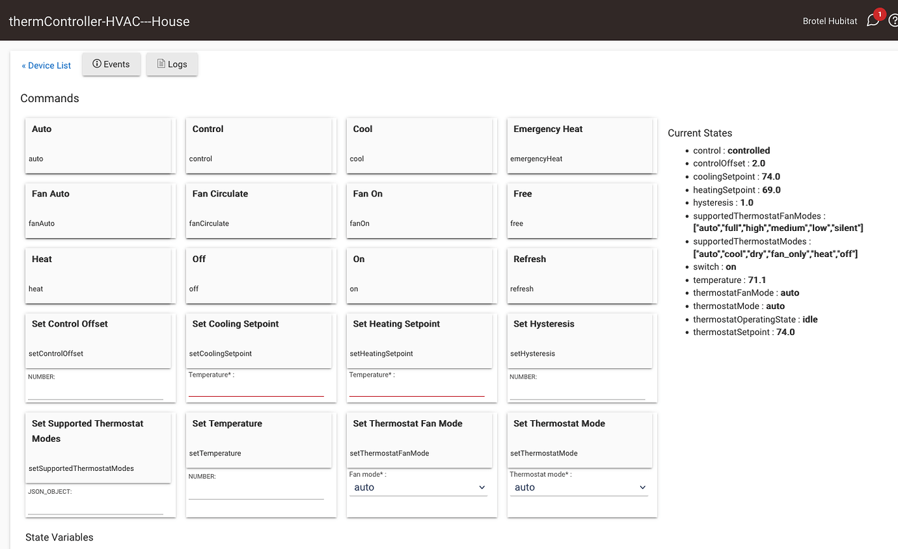Expand the Thermostat mode selector chevron
Viewport: 898px width, 549px height.
coord(642,487)
